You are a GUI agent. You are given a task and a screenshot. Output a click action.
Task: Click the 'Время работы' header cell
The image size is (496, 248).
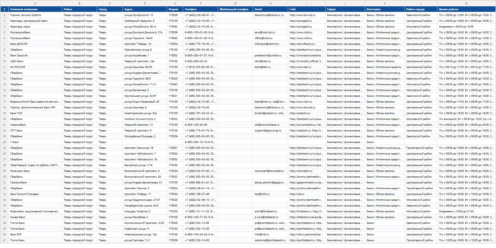(x=466, y=9)
